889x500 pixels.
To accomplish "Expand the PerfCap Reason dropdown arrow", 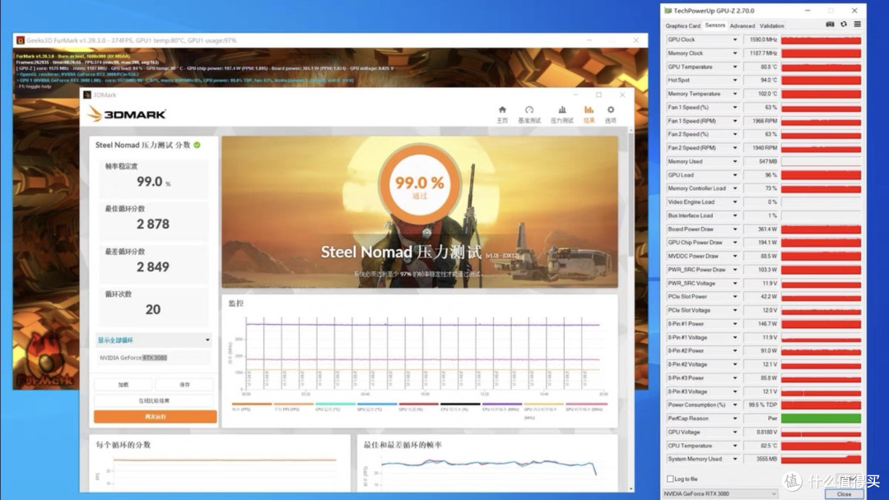I will tap(735, 419).
